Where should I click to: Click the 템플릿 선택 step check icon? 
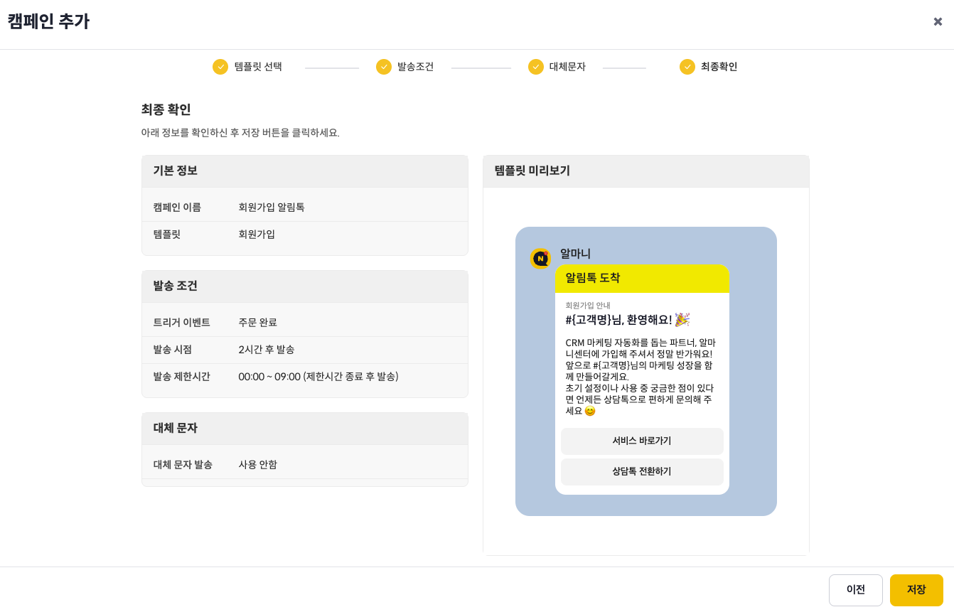coord(220,67)
